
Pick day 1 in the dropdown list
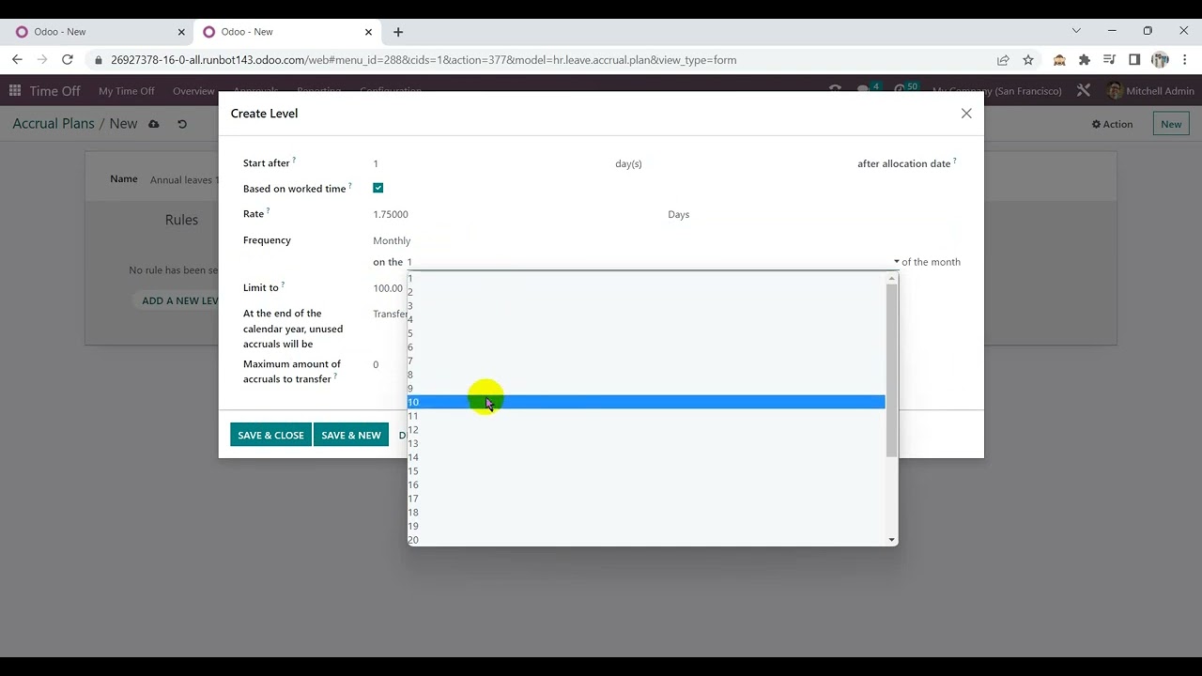click(x=646, y=279)
